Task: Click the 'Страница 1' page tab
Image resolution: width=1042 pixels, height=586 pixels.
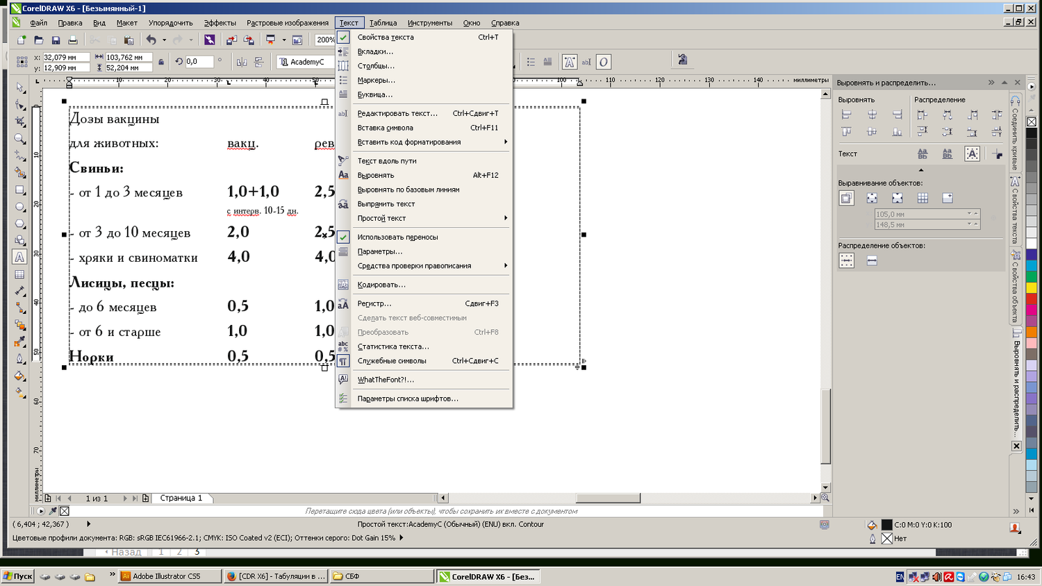Action: click(181, 498)
